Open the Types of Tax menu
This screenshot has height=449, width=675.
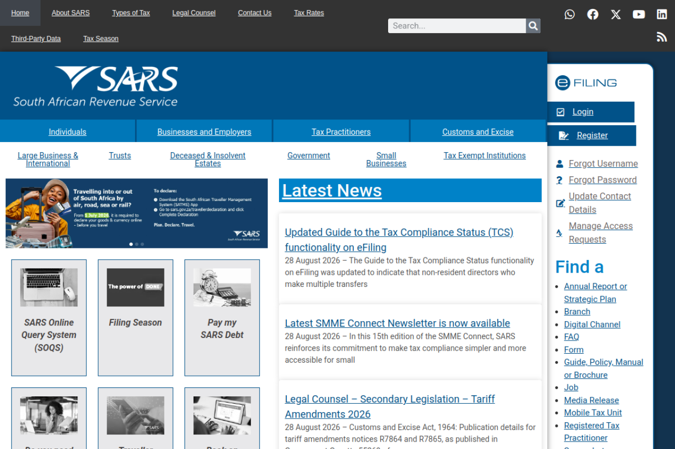[x=131, y=13]
